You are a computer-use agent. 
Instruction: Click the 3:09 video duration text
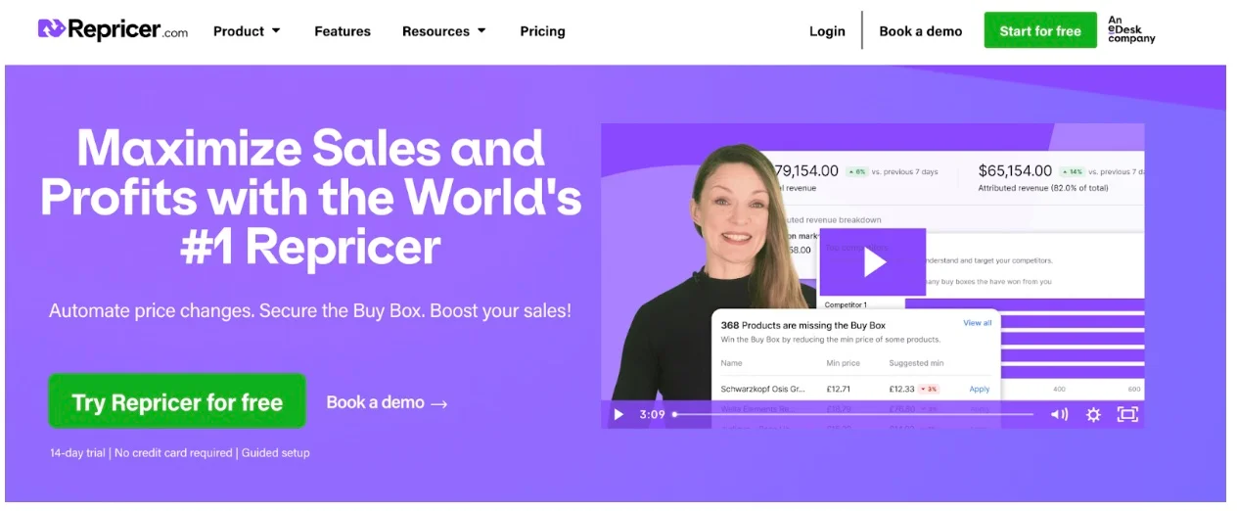[x=652, y=414]
